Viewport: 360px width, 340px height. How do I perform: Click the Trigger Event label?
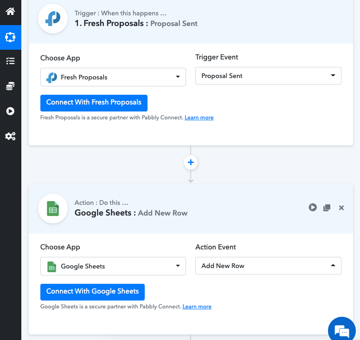point(217,57)
